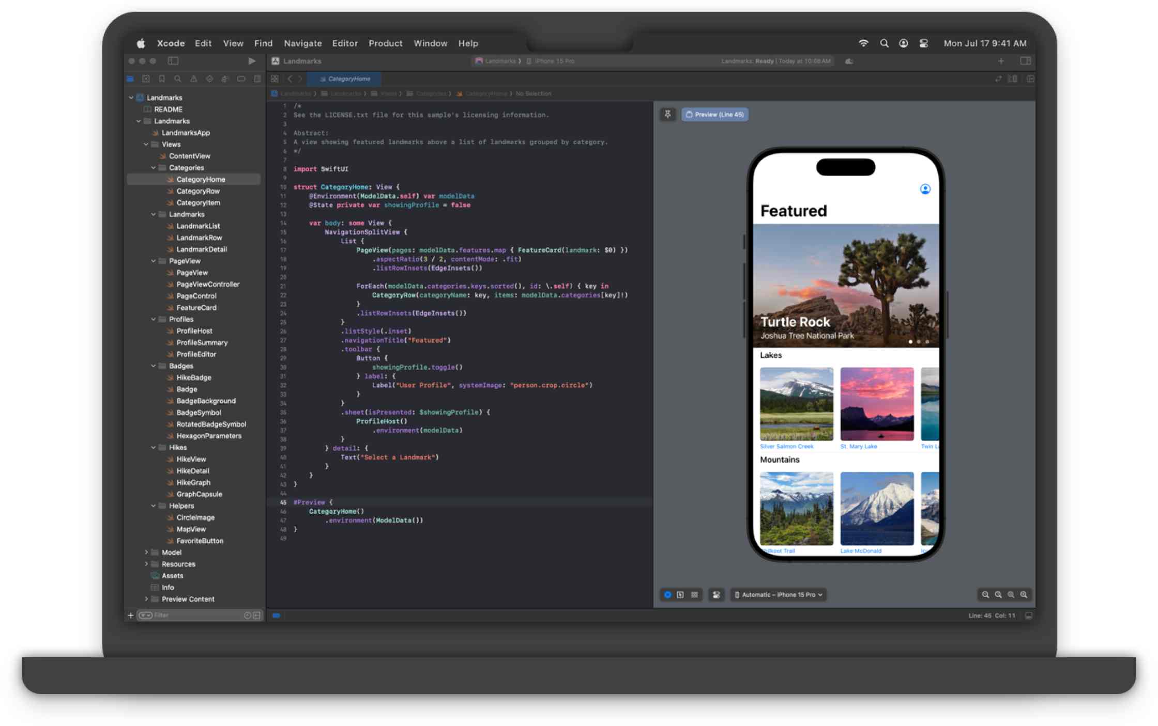1158x726 pixels.
Task: Collapse the Badges folder
Action: 153,366
